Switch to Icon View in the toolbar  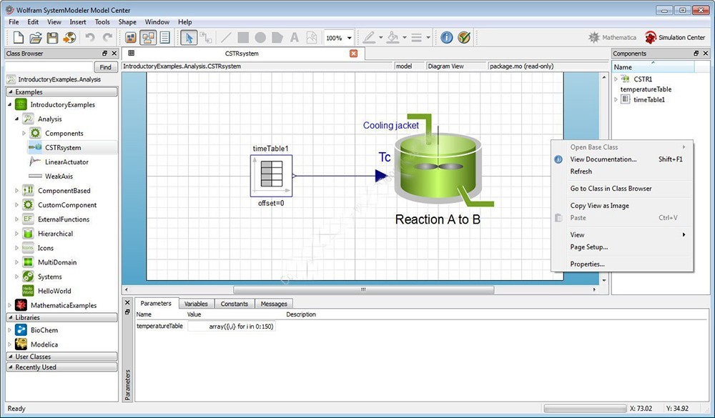coord(130,37)
